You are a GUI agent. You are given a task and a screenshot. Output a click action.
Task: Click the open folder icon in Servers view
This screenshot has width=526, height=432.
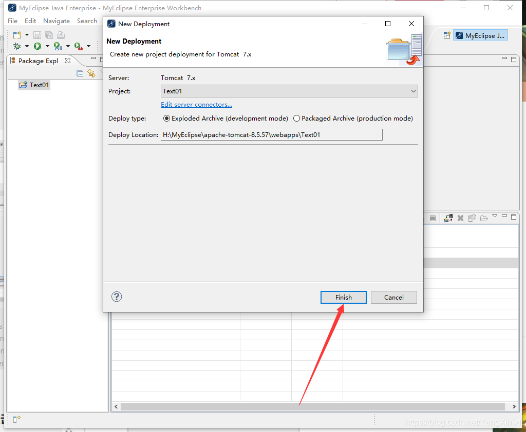(x=484, y=219)
